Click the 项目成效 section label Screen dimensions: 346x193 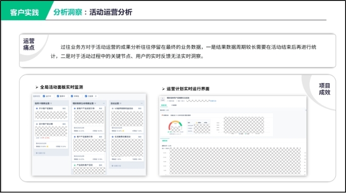coord(325,89)
